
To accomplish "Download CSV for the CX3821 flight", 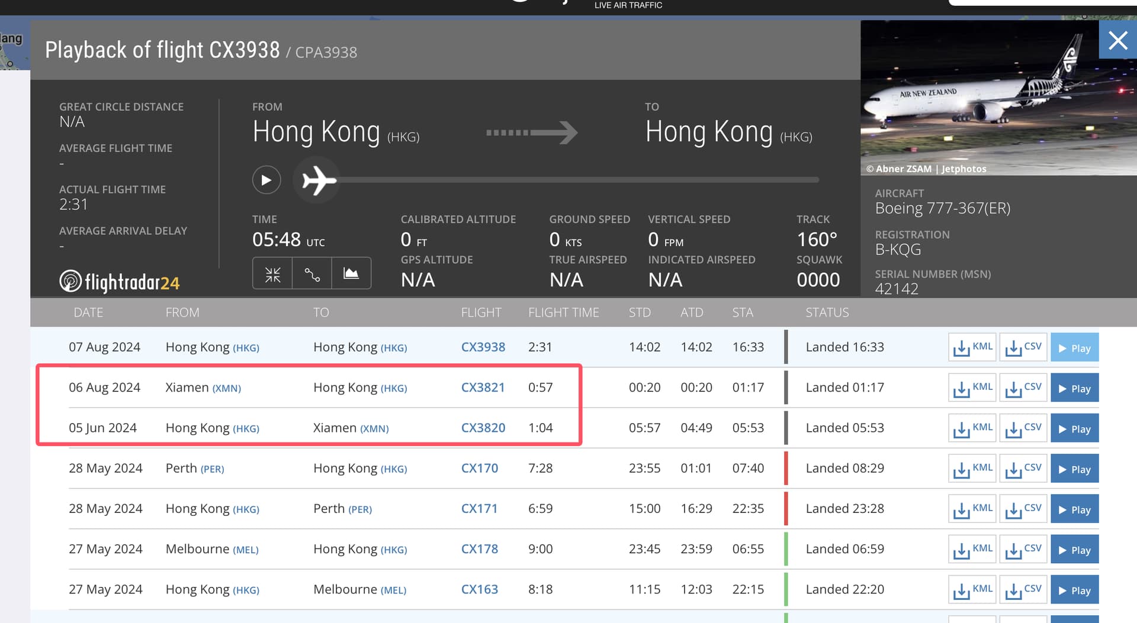I will tap(1023, 388).
